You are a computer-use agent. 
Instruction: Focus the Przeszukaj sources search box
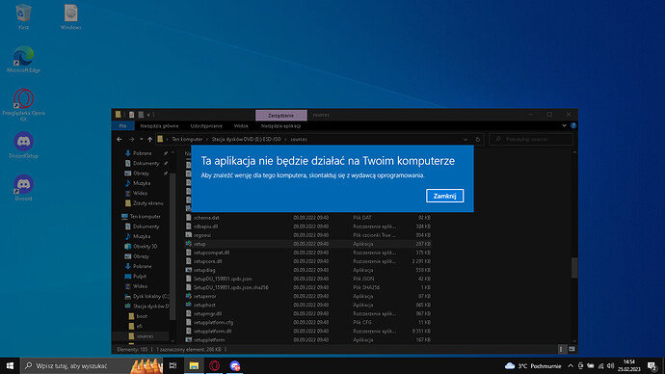(x=531, y=139)
